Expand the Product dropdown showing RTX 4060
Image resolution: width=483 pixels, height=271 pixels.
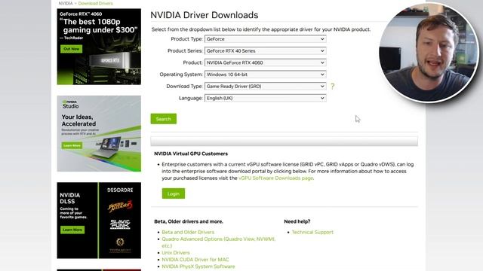coord(265,62)
